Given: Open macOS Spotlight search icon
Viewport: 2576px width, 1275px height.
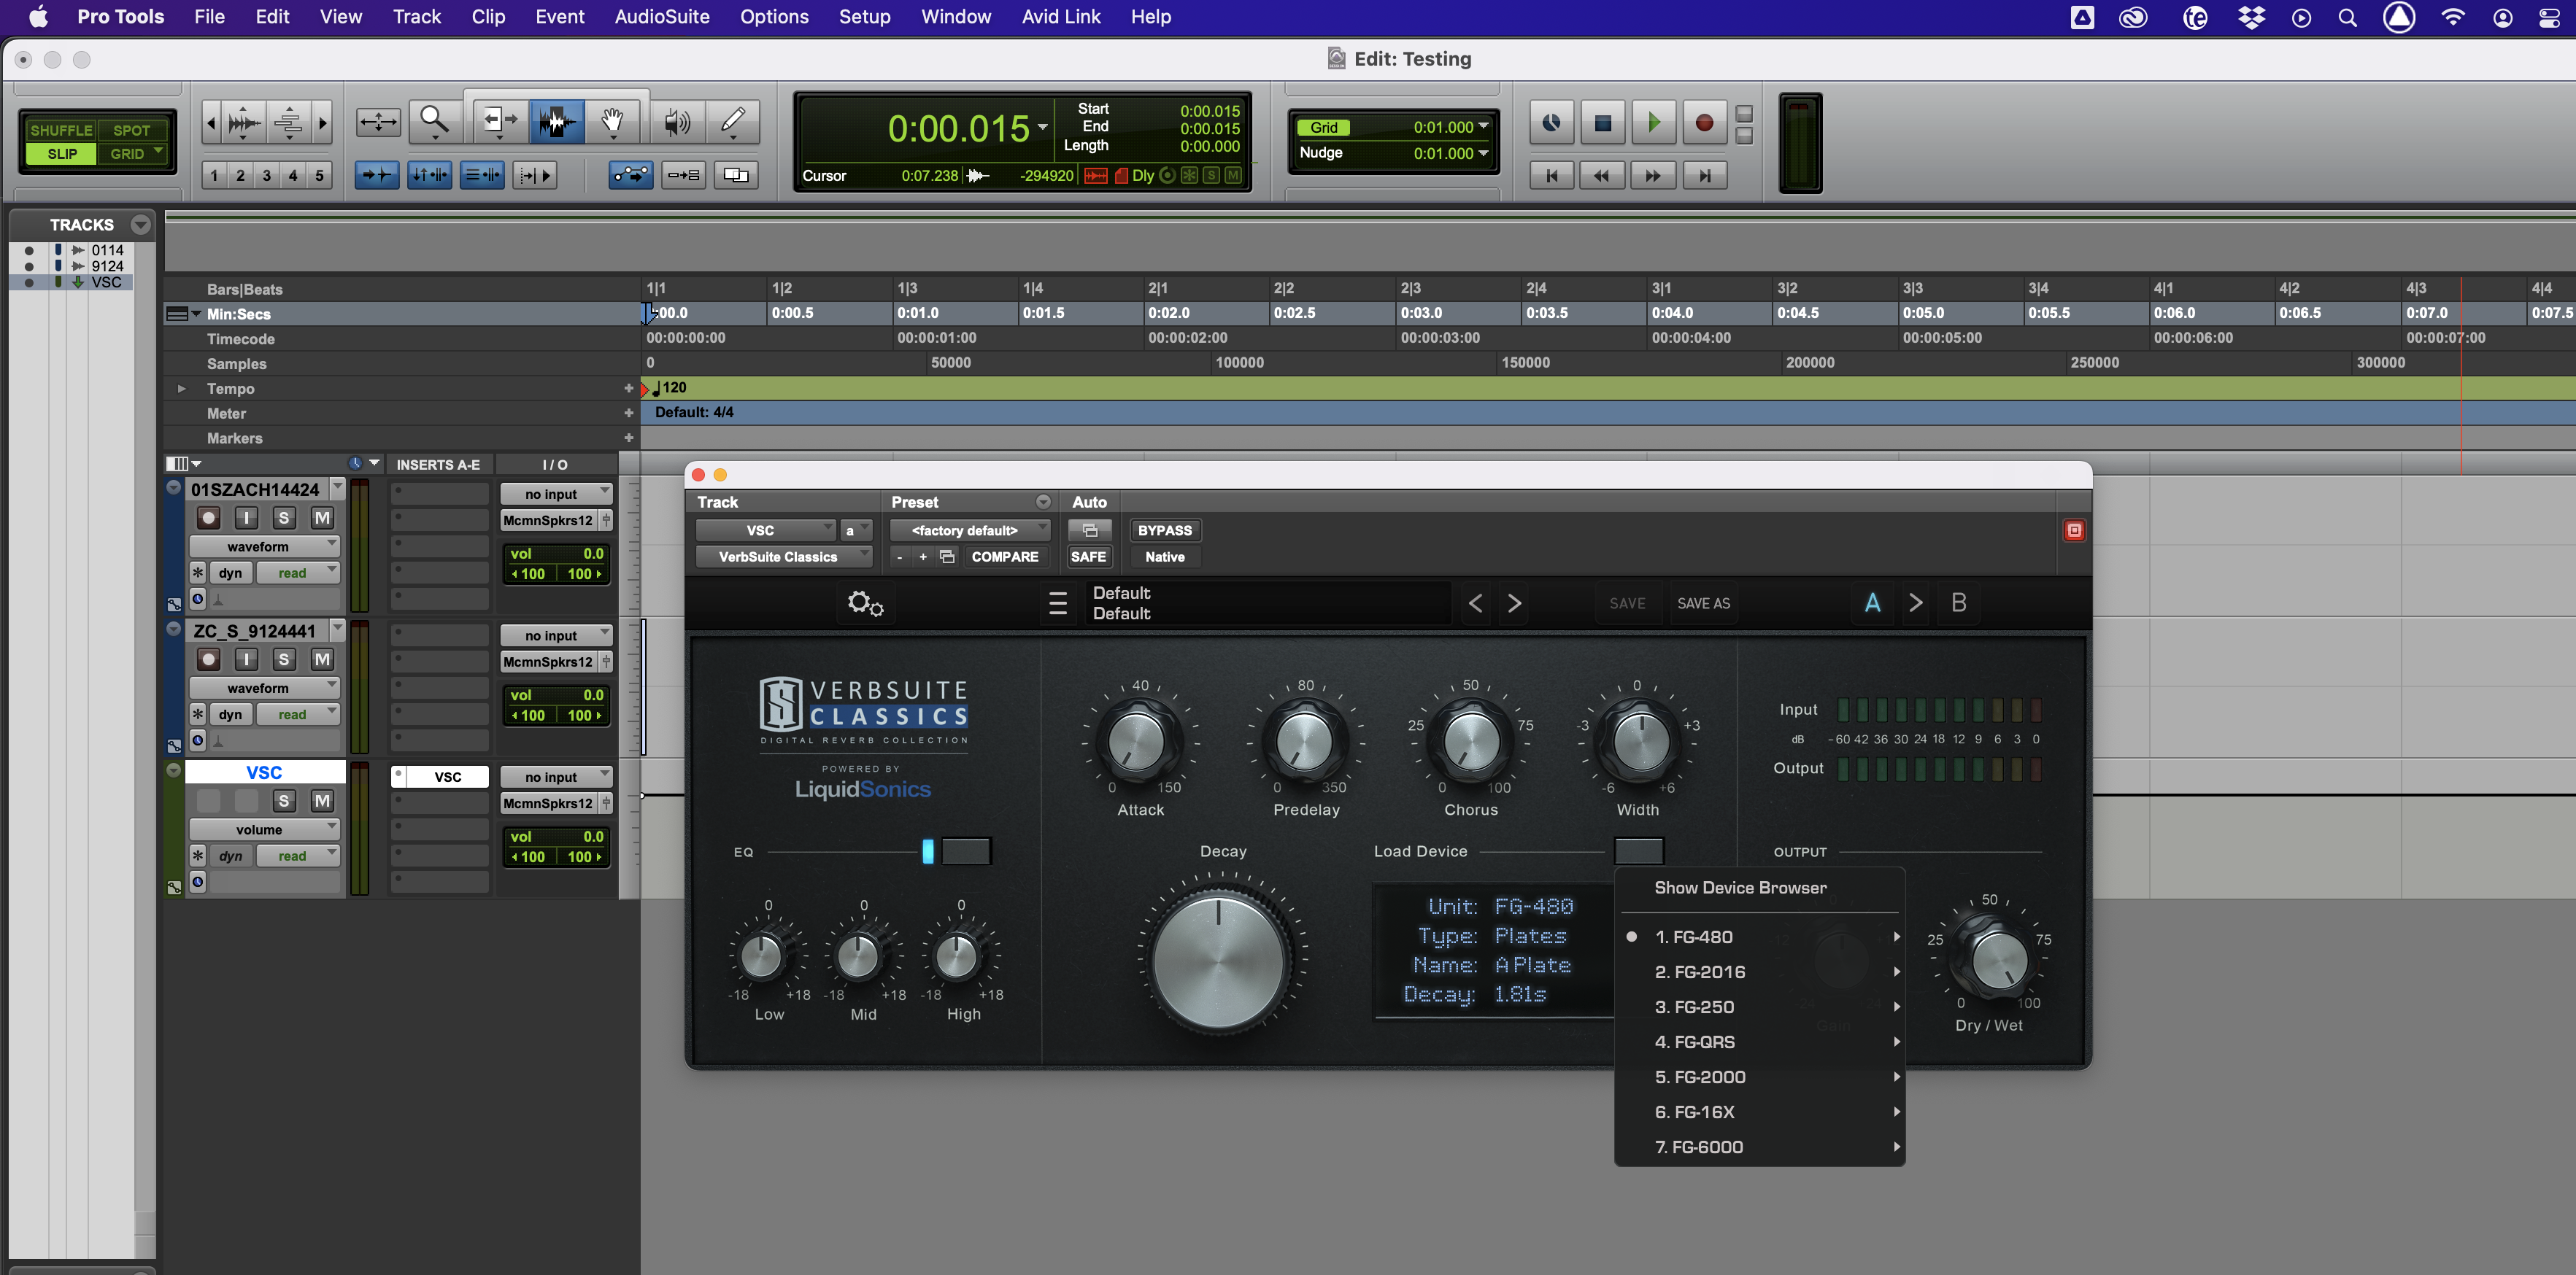Looking at the screenshot, I should 2347,17.
